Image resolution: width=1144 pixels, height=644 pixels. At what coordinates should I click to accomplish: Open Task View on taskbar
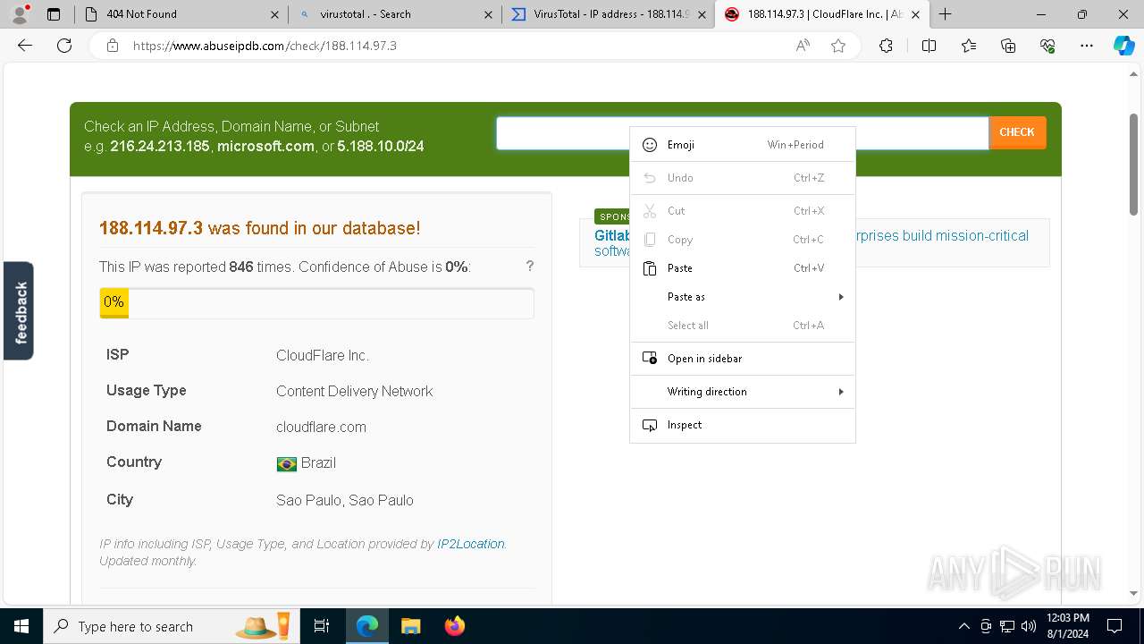tap(322, 626)
